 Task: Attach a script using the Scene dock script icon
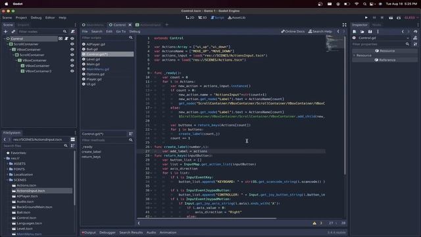(x=72, y=32)
